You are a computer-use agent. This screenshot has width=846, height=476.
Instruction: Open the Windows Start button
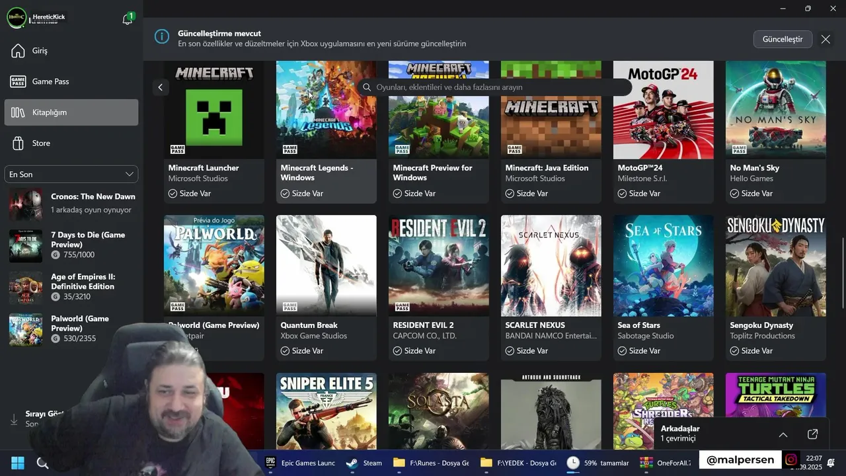click(x=18, y=463)
